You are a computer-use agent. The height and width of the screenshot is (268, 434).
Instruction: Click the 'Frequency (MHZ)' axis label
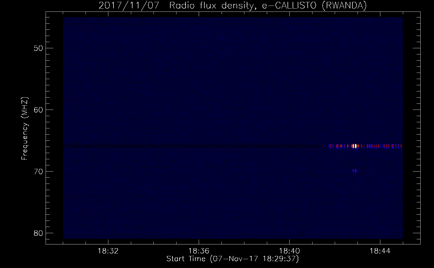pyautogui.click(x=25, y=129)
